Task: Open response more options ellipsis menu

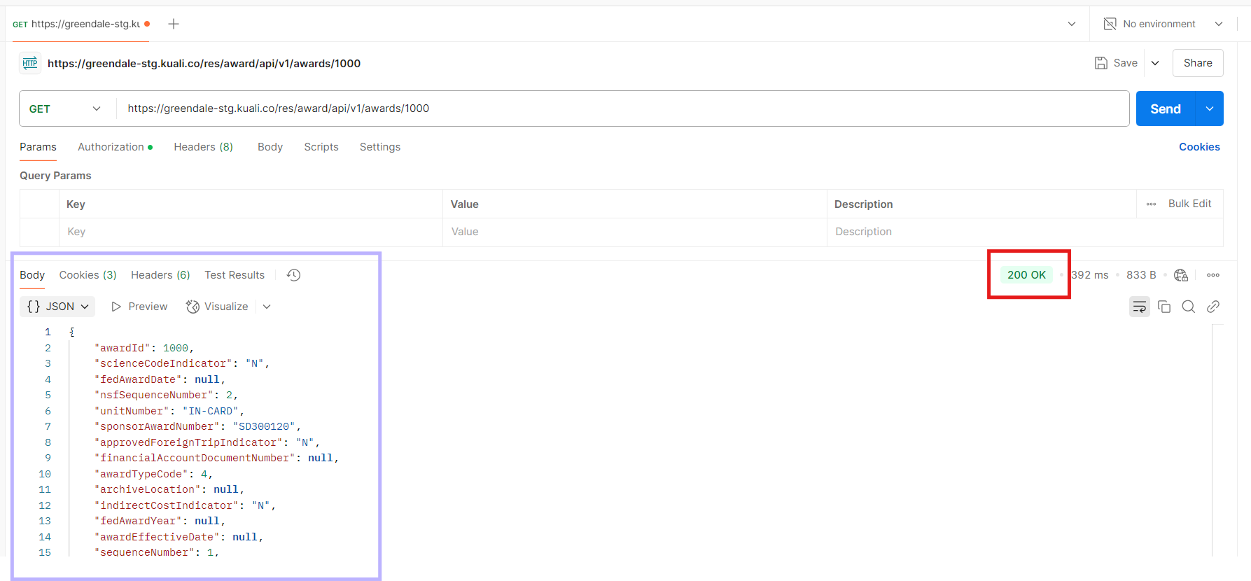Action: (1213, 275)
